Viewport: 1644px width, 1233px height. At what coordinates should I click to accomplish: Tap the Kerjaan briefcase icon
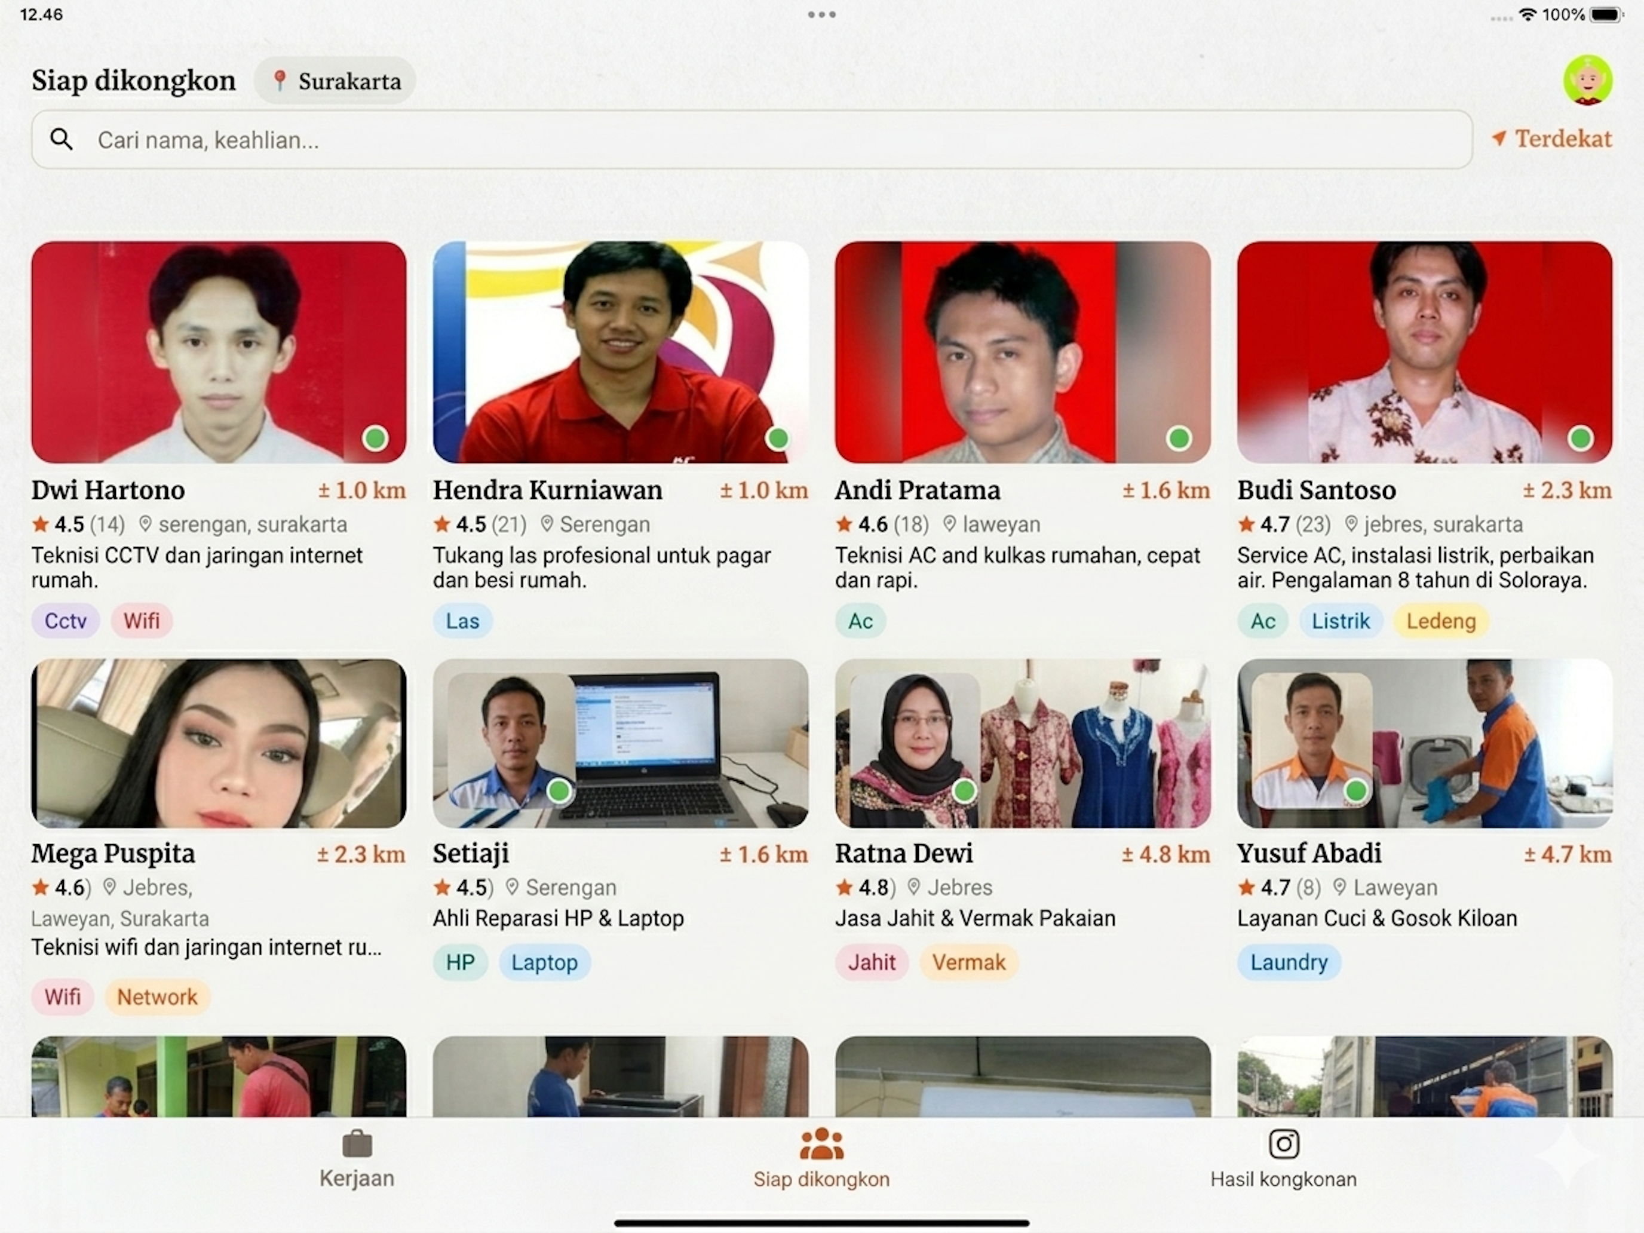[x=357, y=1144]
